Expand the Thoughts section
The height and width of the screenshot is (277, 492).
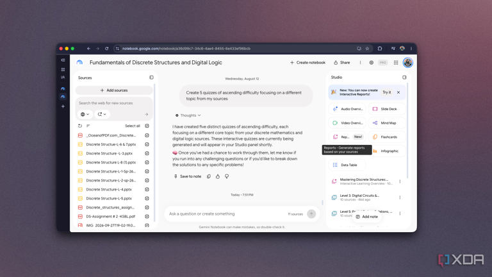pyautogui.click(x=188, y=115)
